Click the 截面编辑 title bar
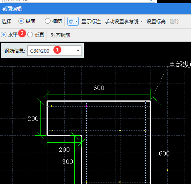Viewport: 191px width, 184px height. pyautogui.click(x=95, y=9)
